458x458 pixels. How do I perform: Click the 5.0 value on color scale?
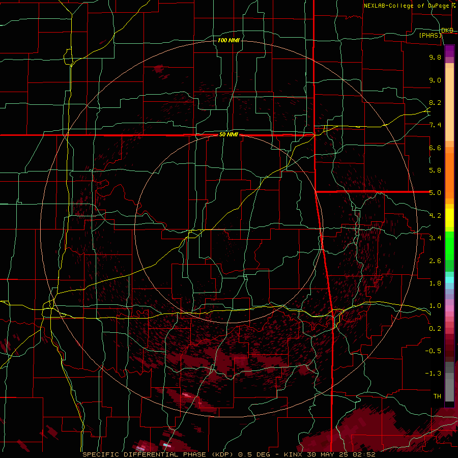tap(435, 193)
